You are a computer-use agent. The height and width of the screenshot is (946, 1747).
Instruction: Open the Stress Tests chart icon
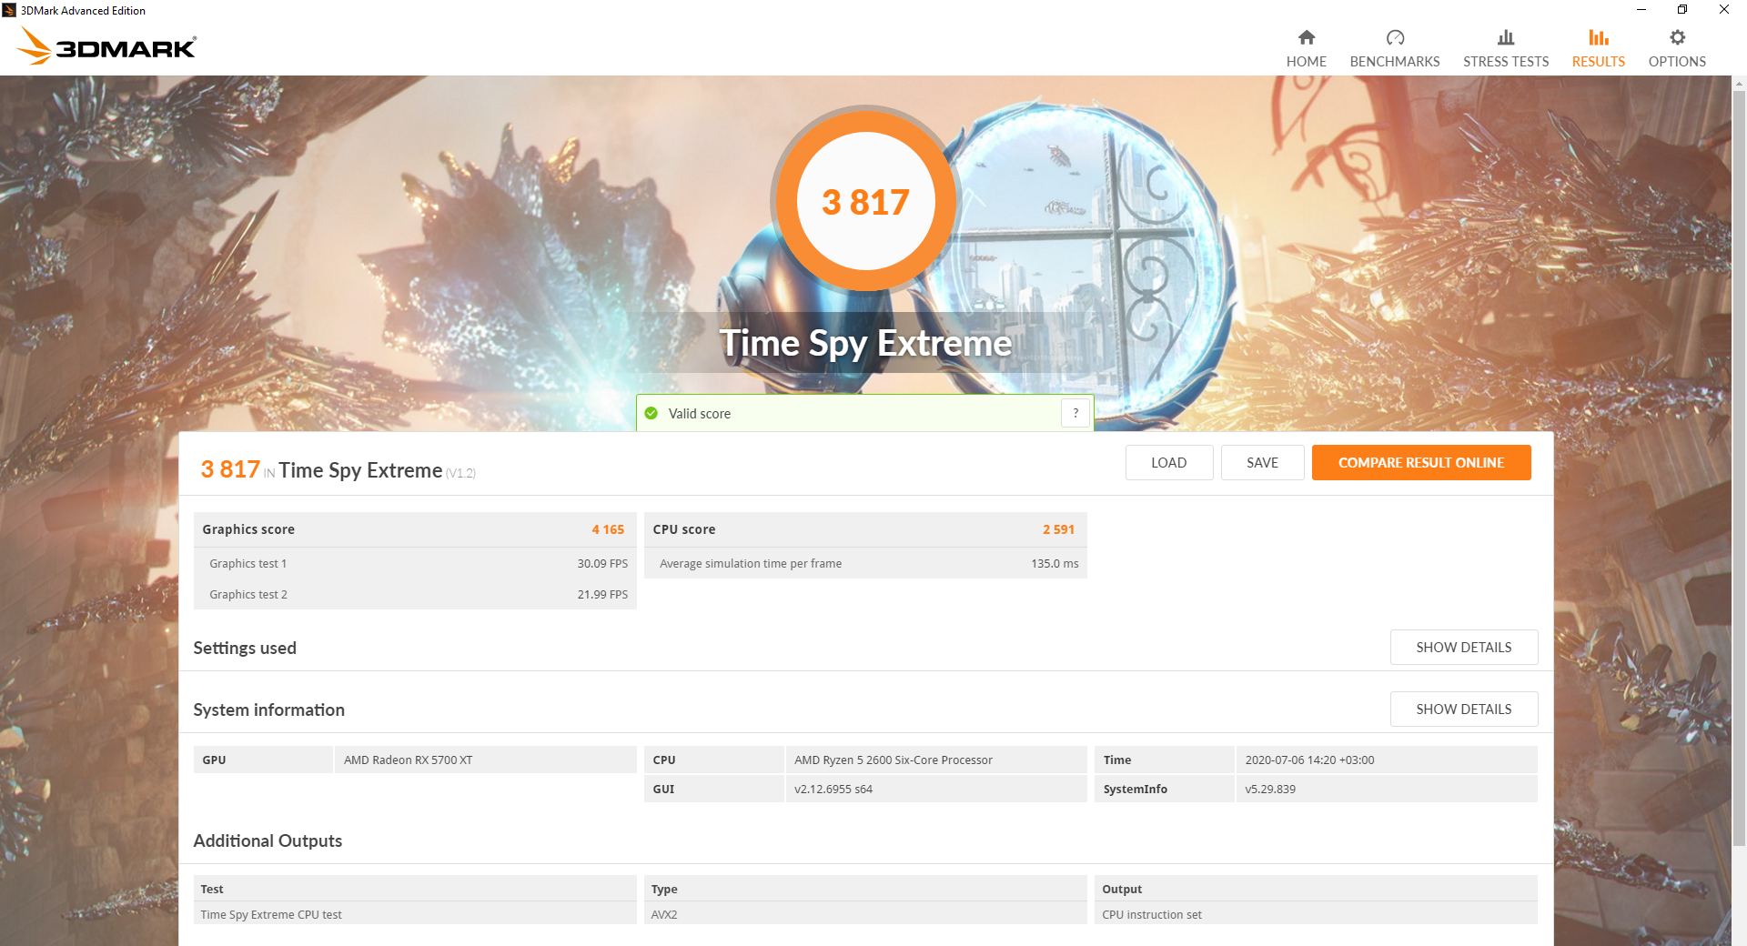tap(1506, 37)
